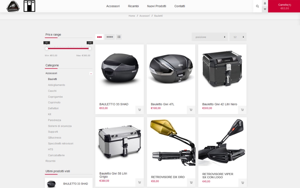Viewport: 300px width, 188px height.
Task: Click Bauletto Givi 42 Litri Nero title
Action: (x=220, y=104)
